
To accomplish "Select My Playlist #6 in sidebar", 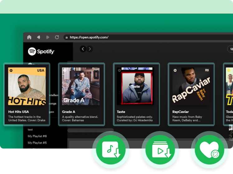I will point(37,136).
